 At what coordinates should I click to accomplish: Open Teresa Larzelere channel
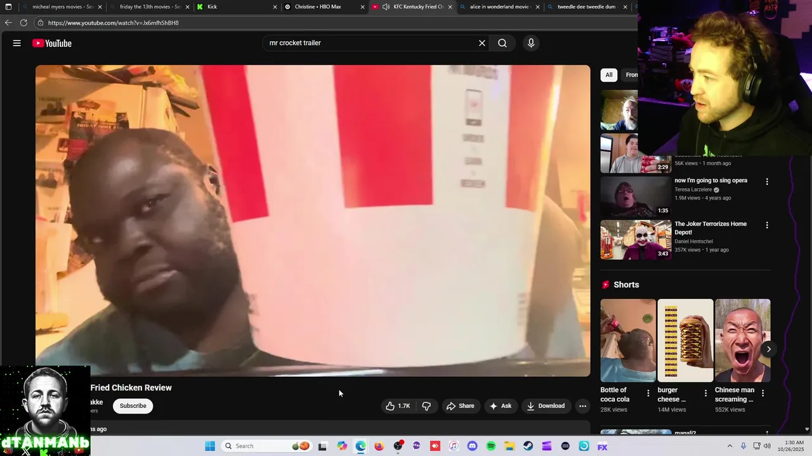693,189
